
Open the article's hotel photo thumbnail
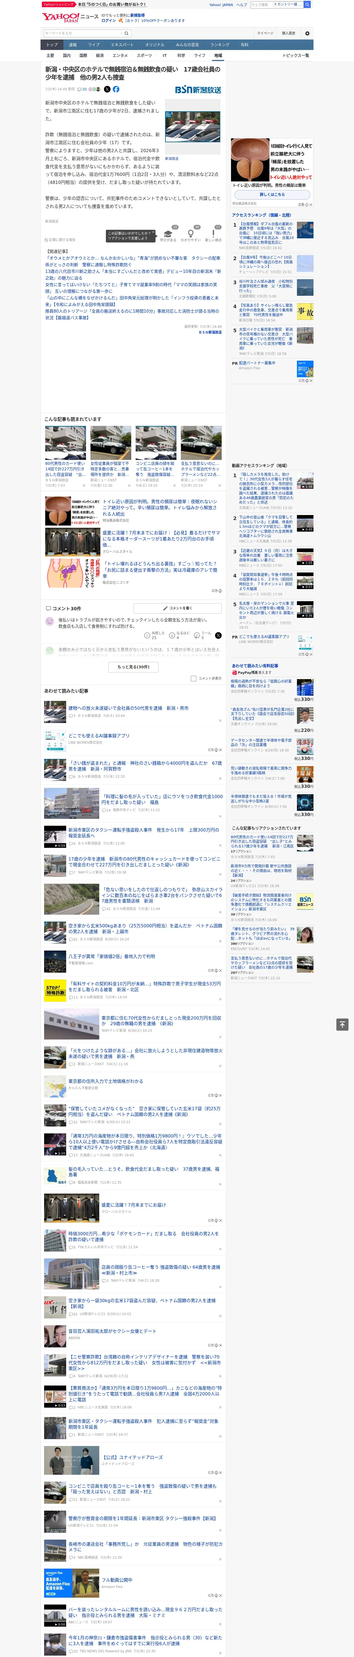click(x=193, y=127)
